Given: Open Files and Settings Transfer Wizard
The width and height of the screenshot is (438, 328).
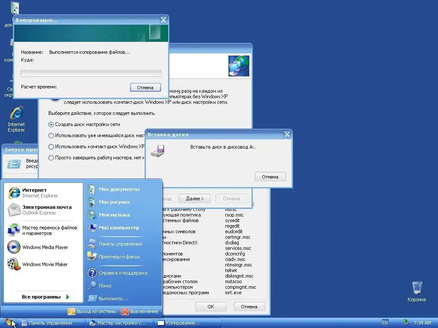Looking at the screenshot, I should (x=43, y=230).
